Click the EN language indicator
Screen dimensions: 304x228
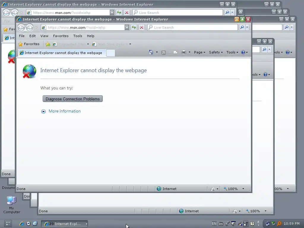tap(214, 224)
